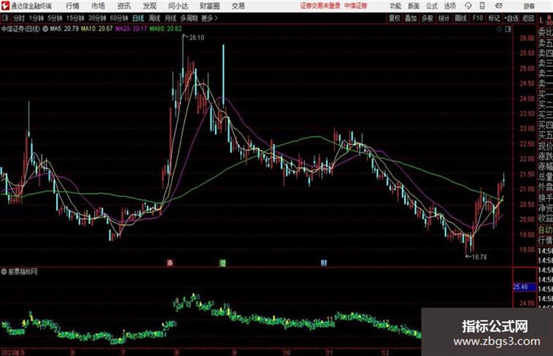Click the 返回 back button
Image resolution: width=553 pixels, height=356 pixels.
pos(528,18)
